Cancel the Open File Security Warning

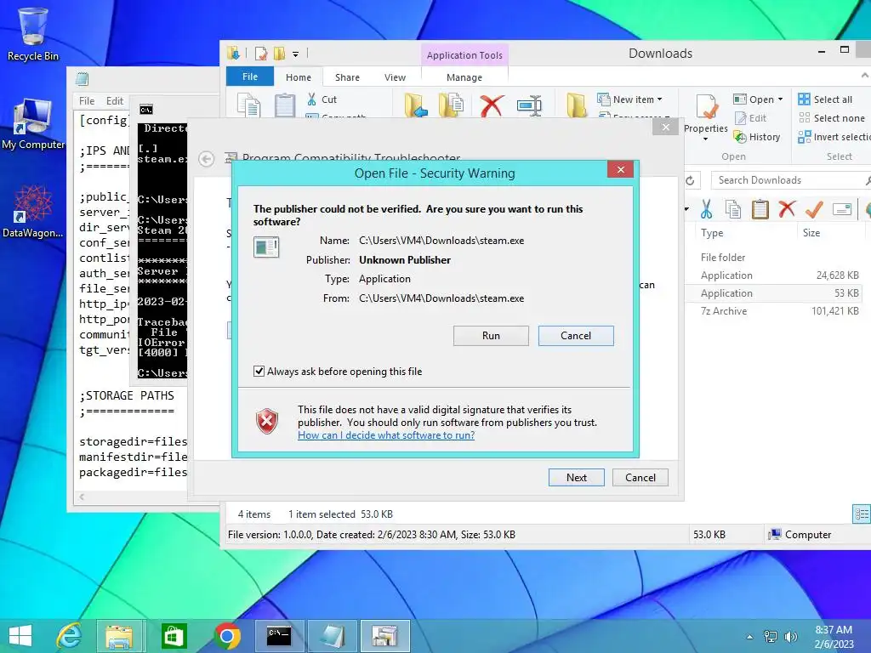click(576, 335)
